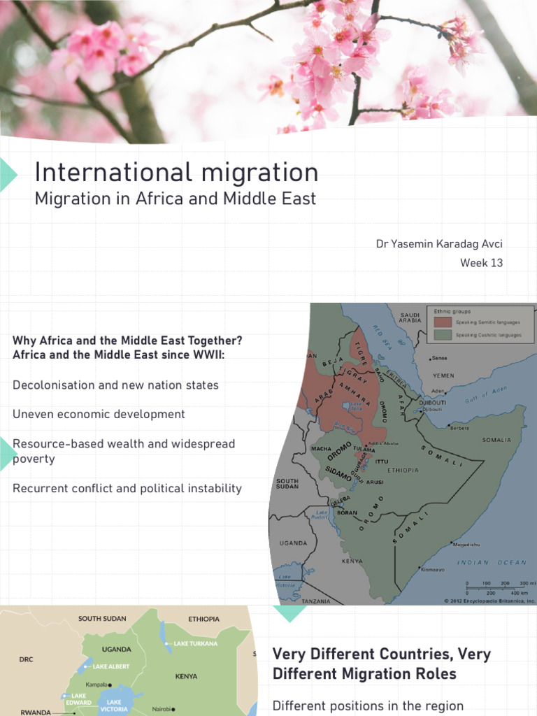This screenshot has height=716, width=537.
Task: Select 'LAKE VICTORIA' label on the lakes map
Action: coord(114,706)
